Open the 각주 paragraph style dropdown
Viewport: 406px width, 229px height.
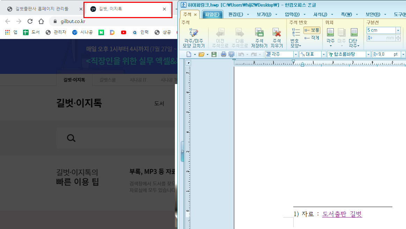(x=296, y=54)
